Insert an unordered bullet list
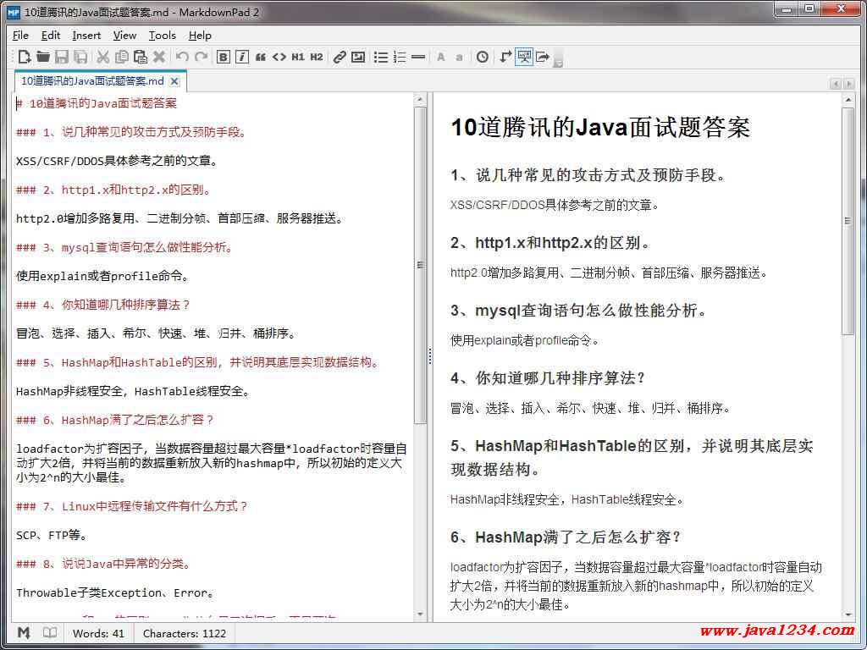Viewport: 867px width, 650px height. coord(381,57)
